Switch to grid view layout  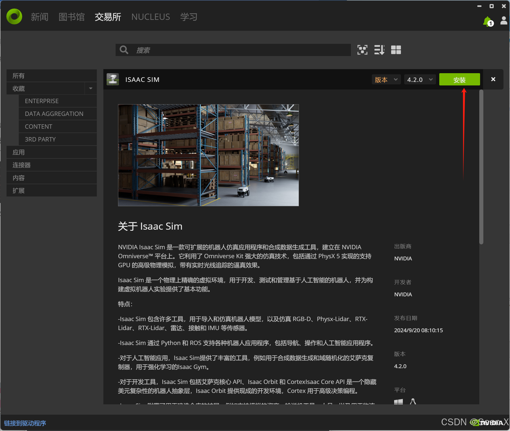coord(396,50)
